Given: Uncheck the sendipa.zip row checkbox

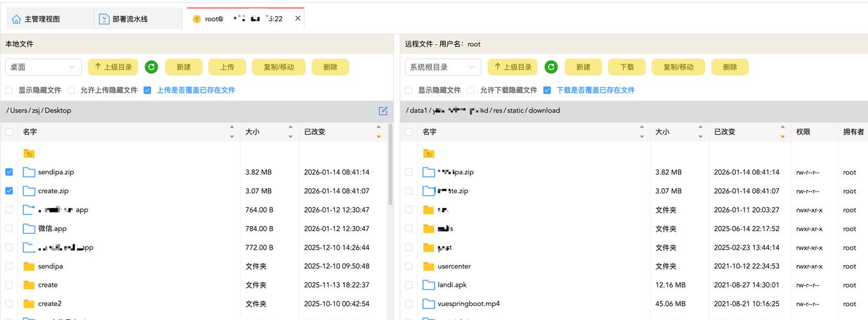Looking at the screenshot, I should tap(9, 172).
